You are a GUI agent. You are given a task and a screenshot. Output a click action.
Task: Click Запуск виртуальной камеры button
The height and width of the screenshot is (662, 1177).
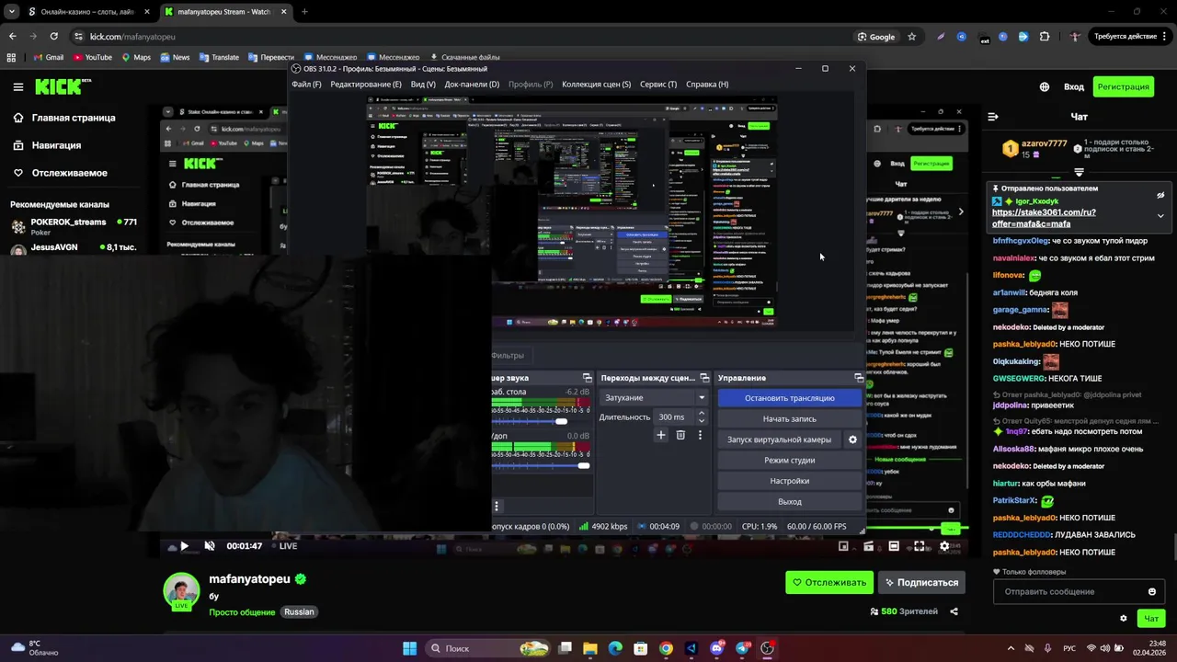pyautogui.click(x=779, y=439)
